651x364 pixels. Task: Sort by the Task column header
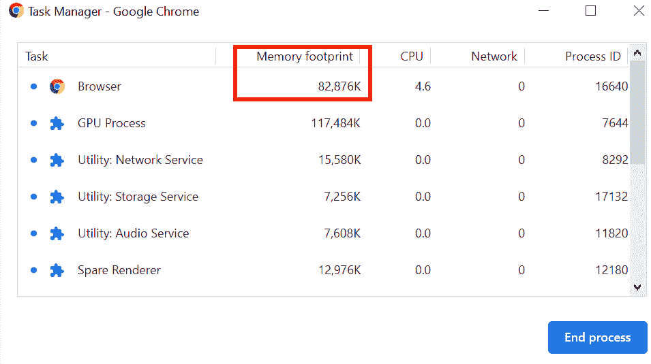pyautogui.click(x=37, y=56)
